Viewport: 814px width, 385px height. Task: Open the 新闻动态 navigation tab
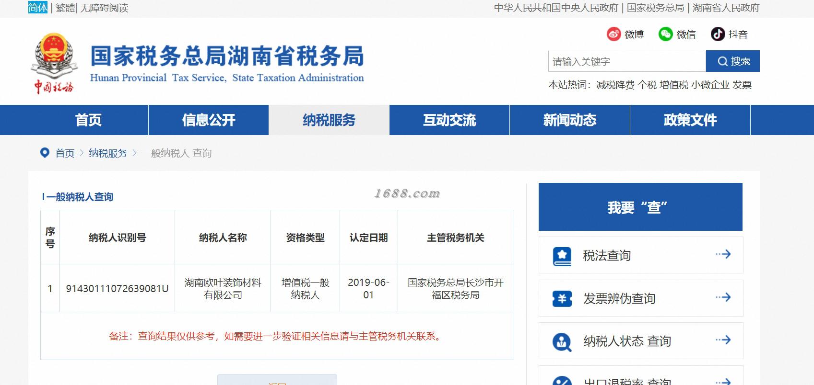570,120
